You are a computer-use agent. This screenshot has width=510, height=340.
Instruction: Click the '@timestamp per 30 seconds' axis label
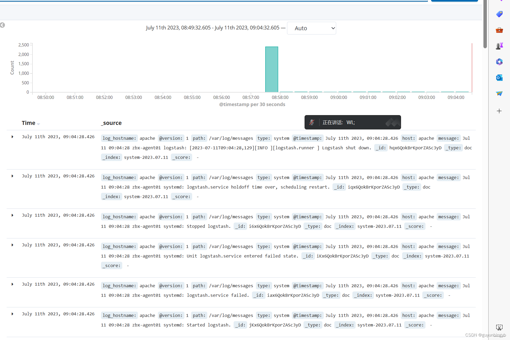coord(252,104)
